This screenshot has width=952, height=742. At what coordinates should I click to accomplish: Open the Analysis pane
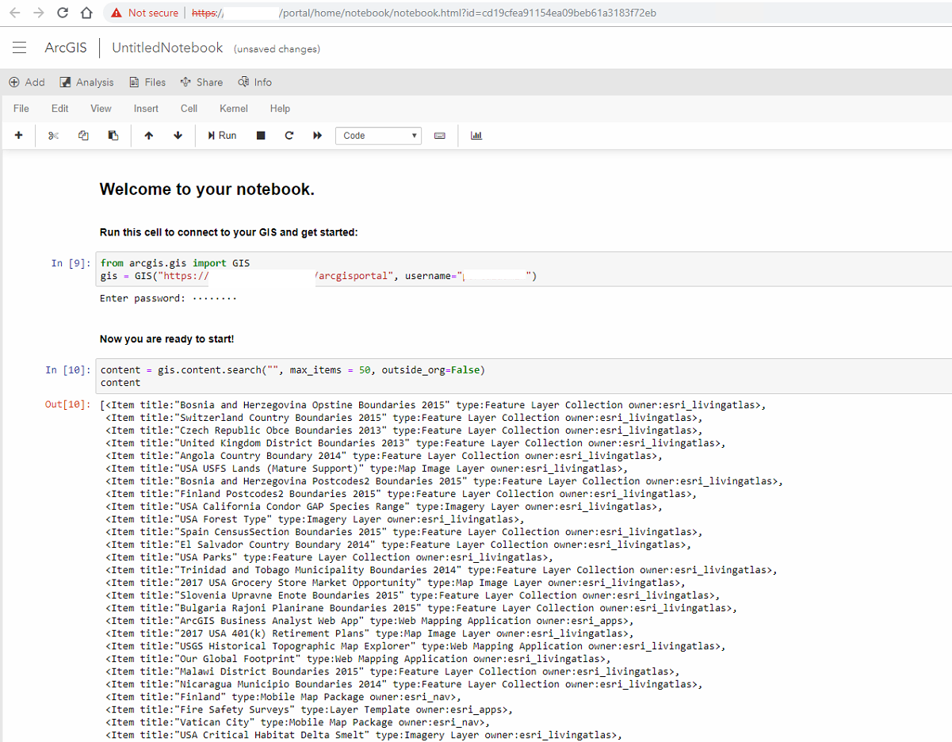(87, 82)
